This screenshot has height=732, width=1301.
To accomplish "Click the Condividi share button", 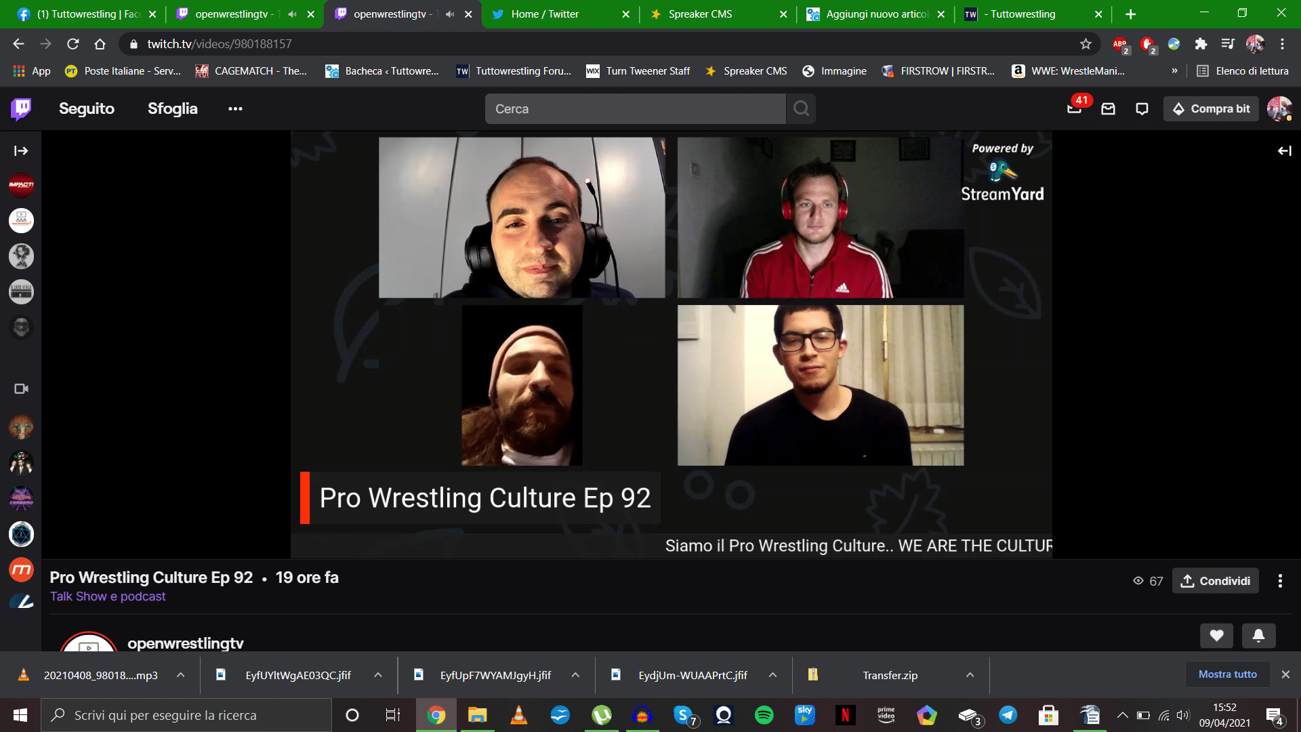I will (1216, 581).
